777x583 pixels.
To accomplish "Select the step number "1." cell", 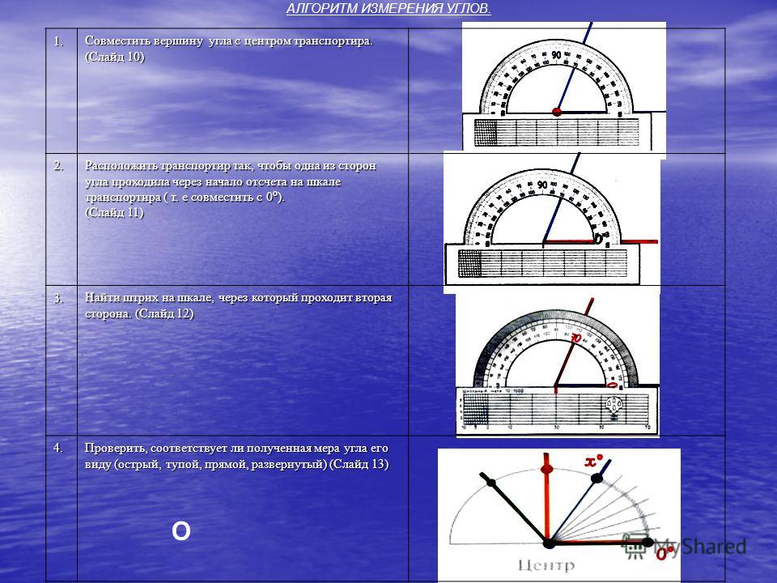I will 62,91.
